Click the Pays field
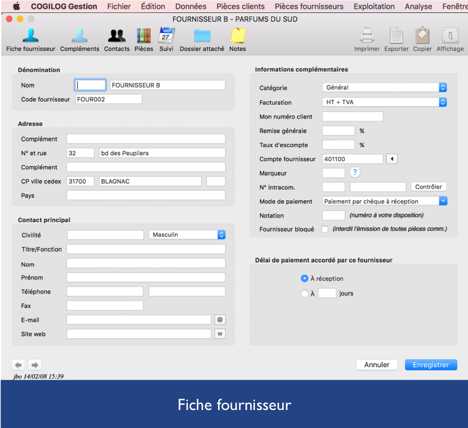 [x=146, y=195]
